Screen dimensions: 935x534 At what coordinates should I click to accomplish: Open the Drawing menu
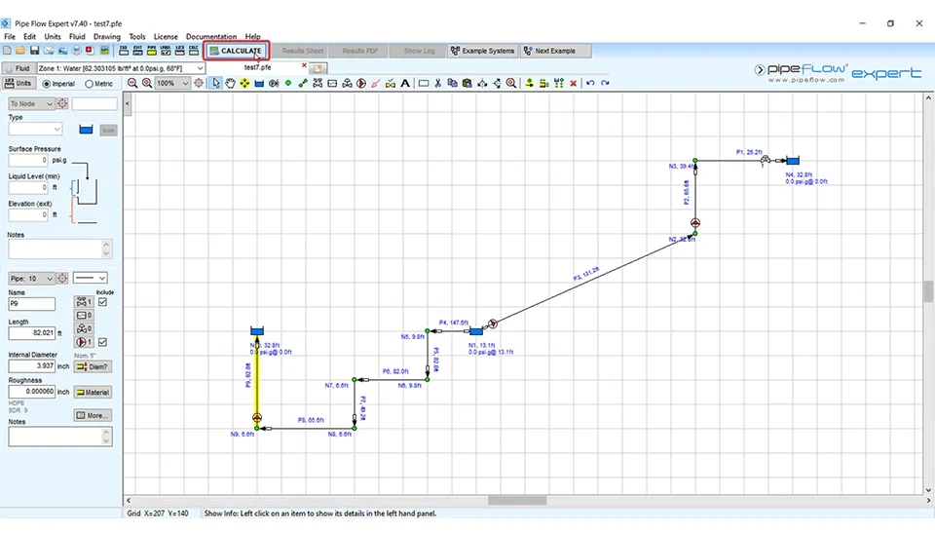click(x=106, y=37)
